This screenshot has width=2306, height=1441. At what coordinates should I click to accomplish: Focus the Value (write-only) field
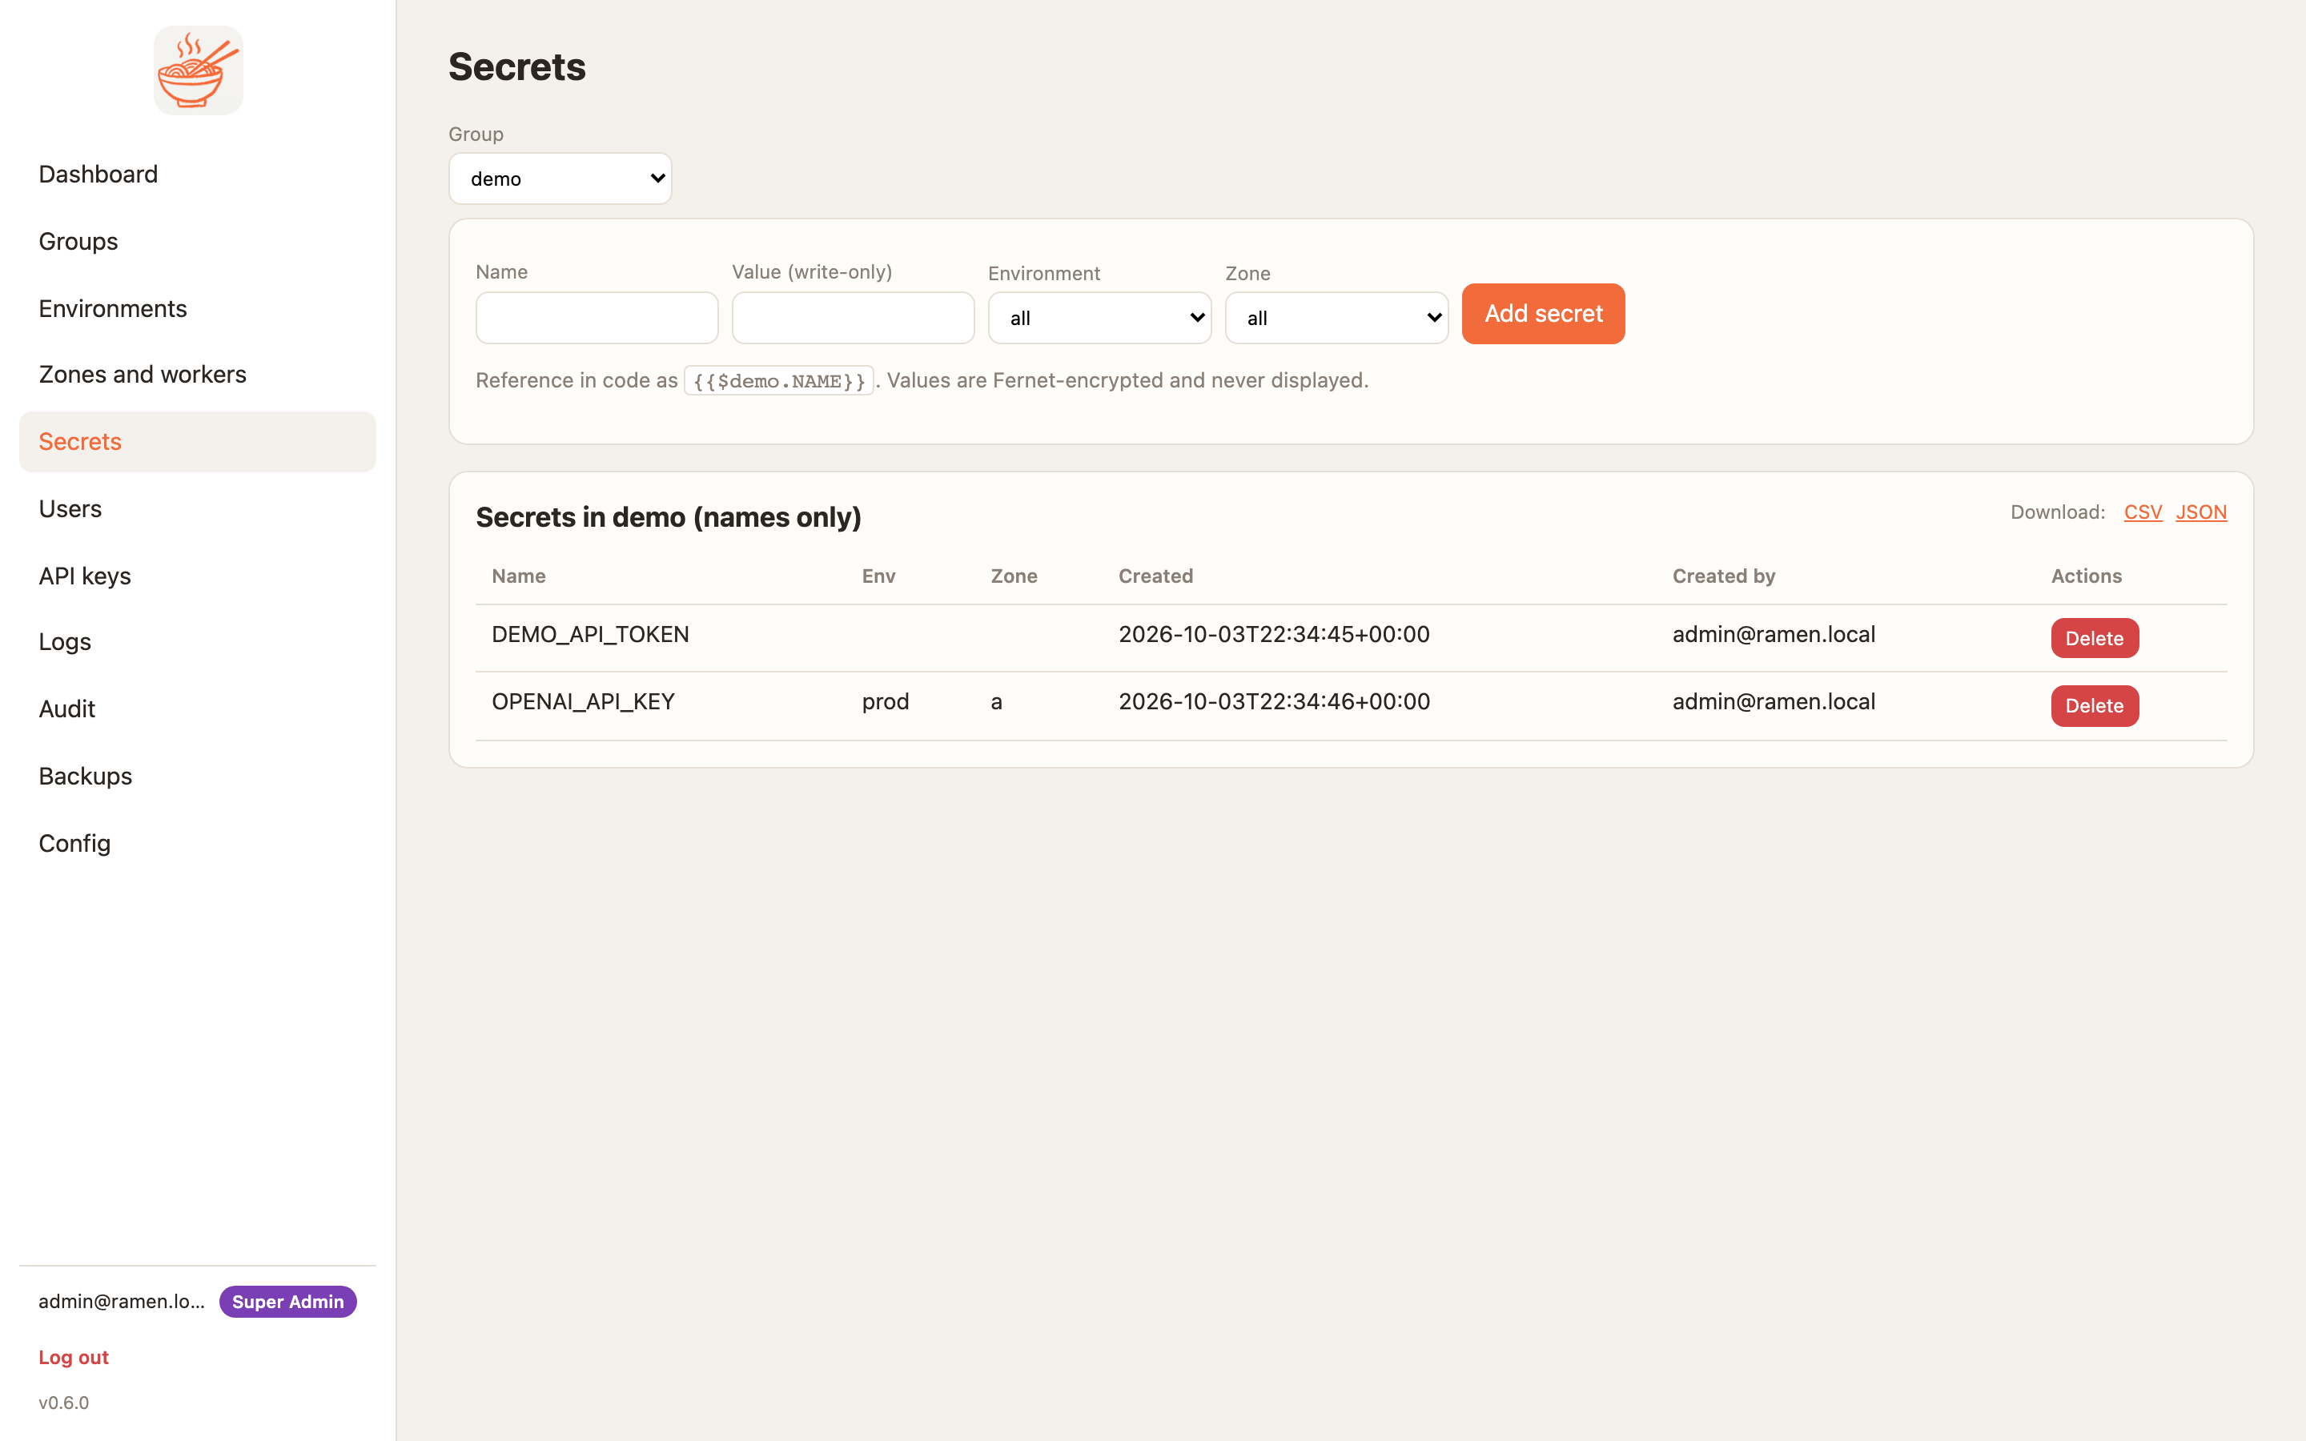(853, 317)
